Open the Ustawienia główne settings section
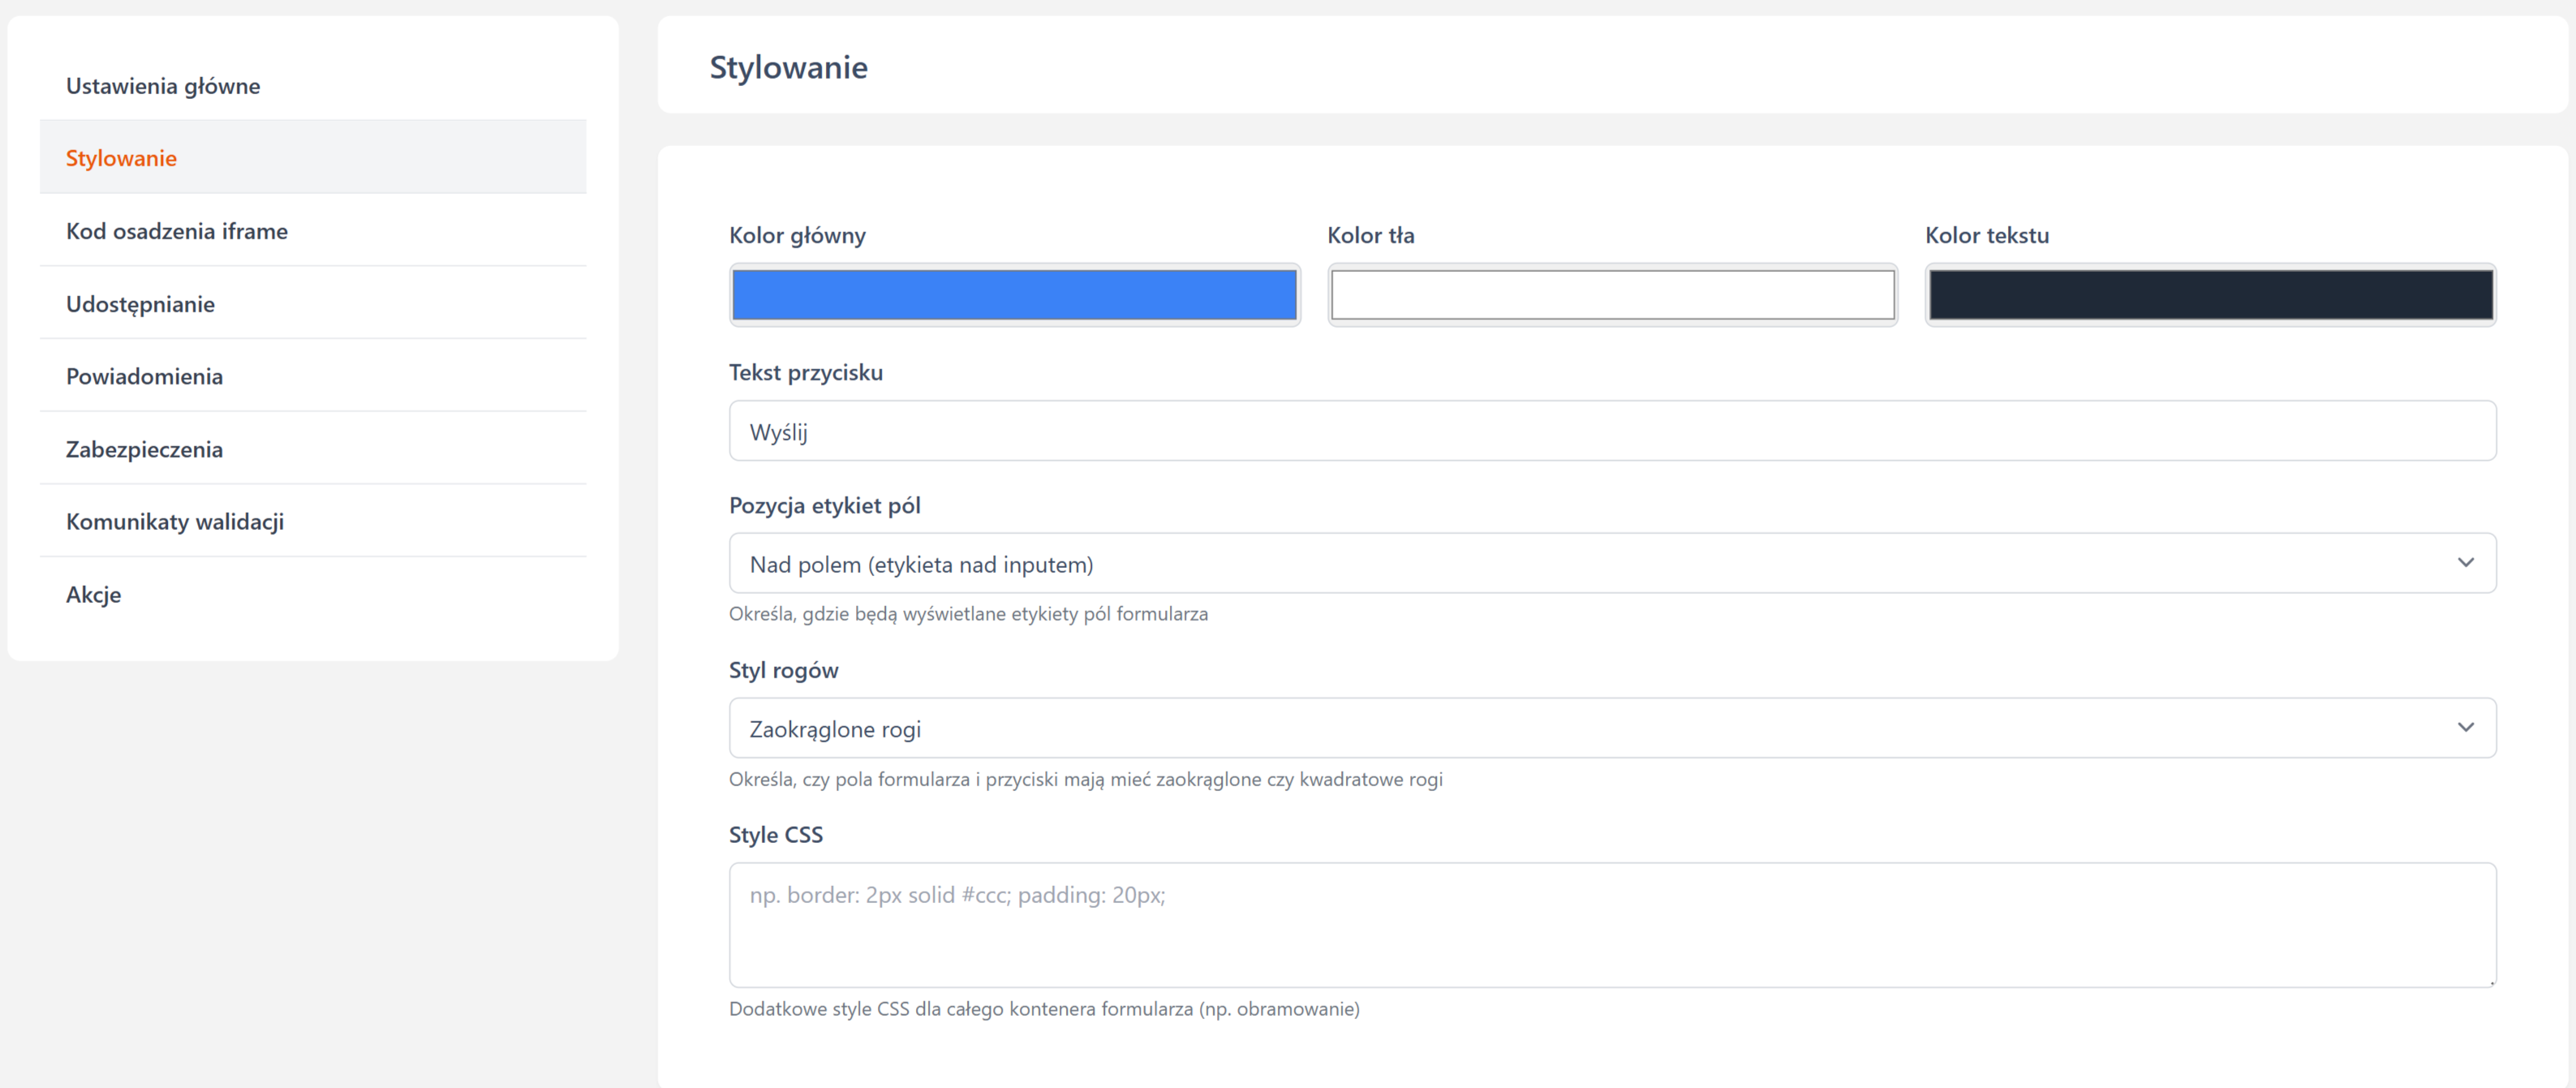2576x1088 pixels. tap(163, 86)
